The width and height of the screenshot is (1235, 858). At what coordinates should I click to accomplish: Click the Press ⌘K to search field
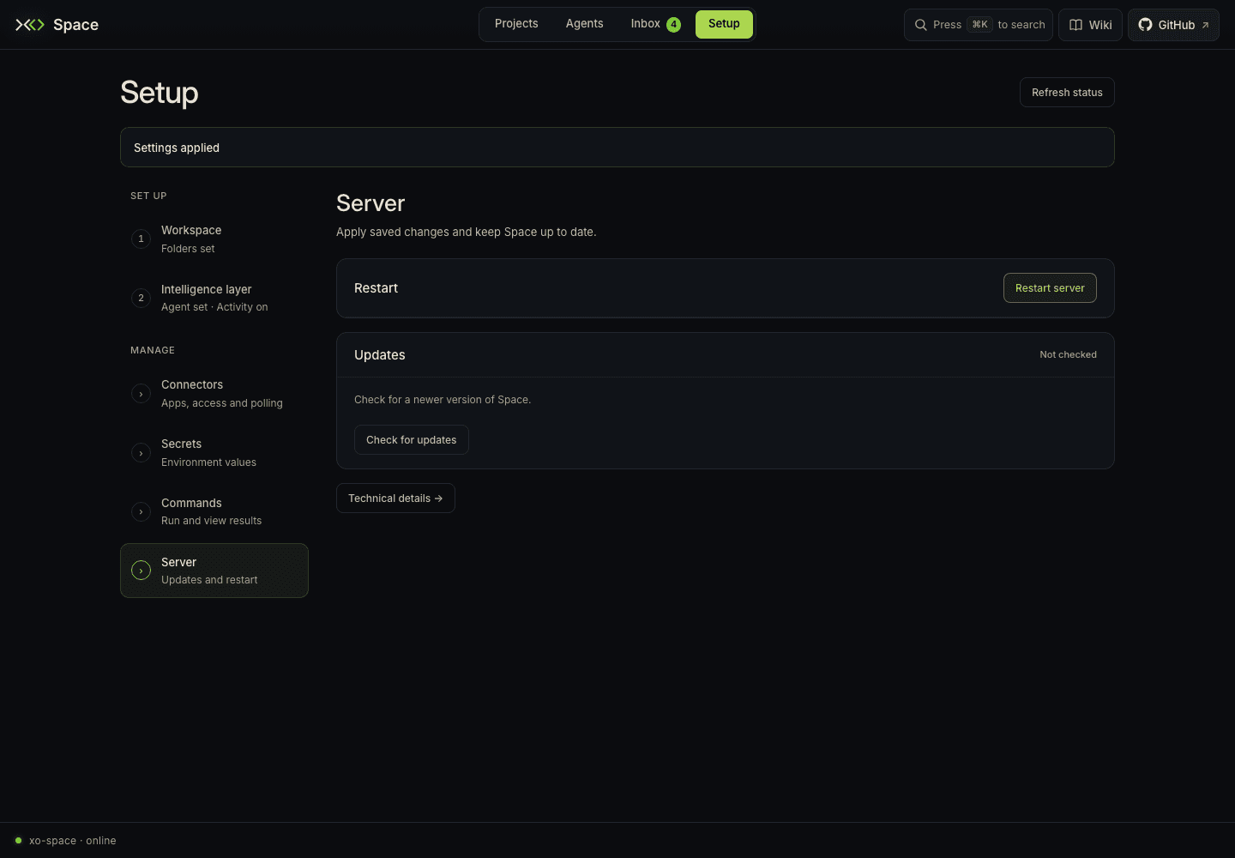pos(979,25)
